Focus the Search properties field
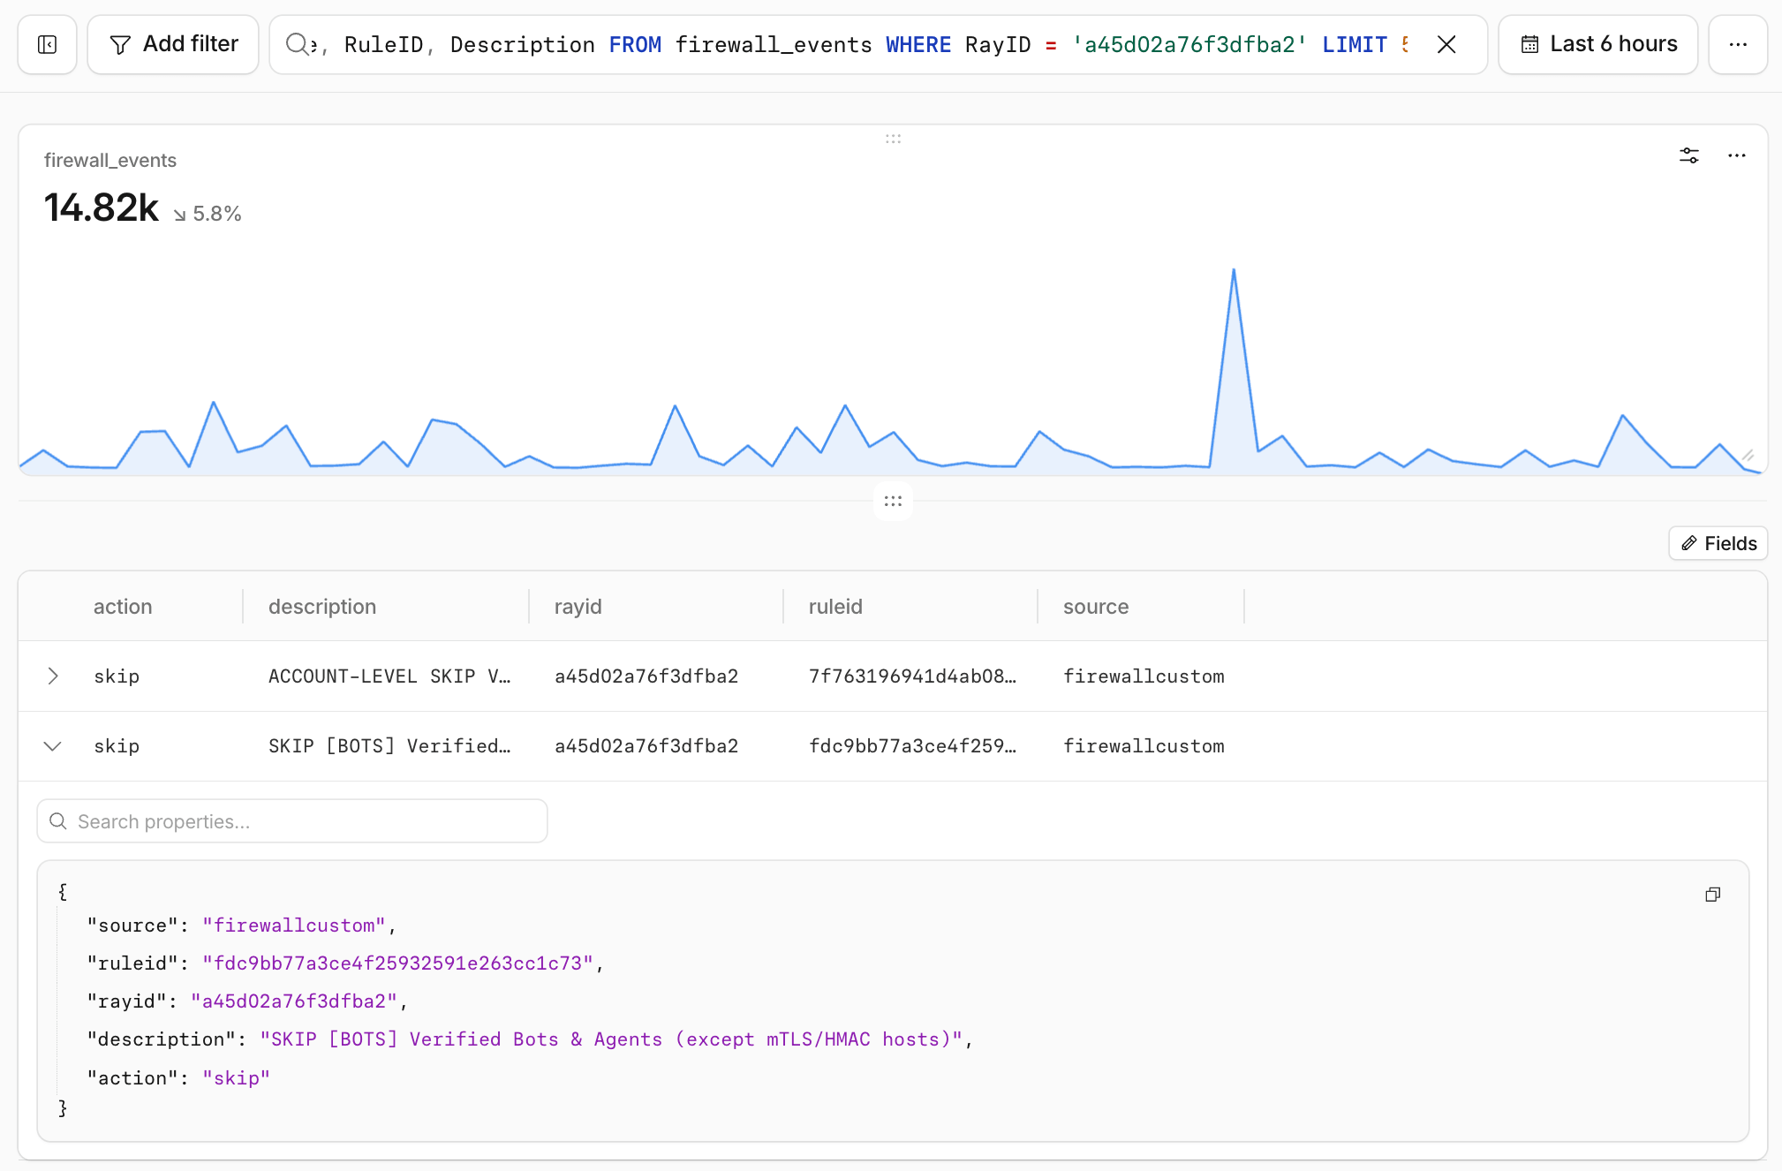Viewport: 1782px width, 1171px height. tap(292, 821)
